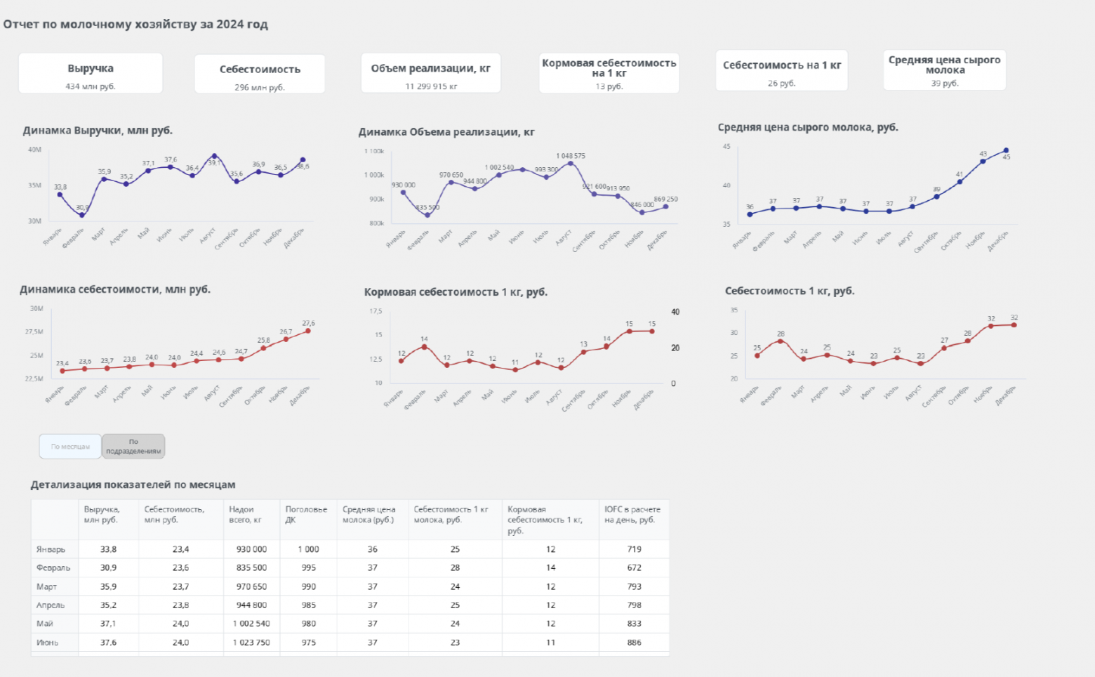Click the "Динамика себестоимости, млн руб." chart title
Screen dimensions: 1095x677
(115, 289)
